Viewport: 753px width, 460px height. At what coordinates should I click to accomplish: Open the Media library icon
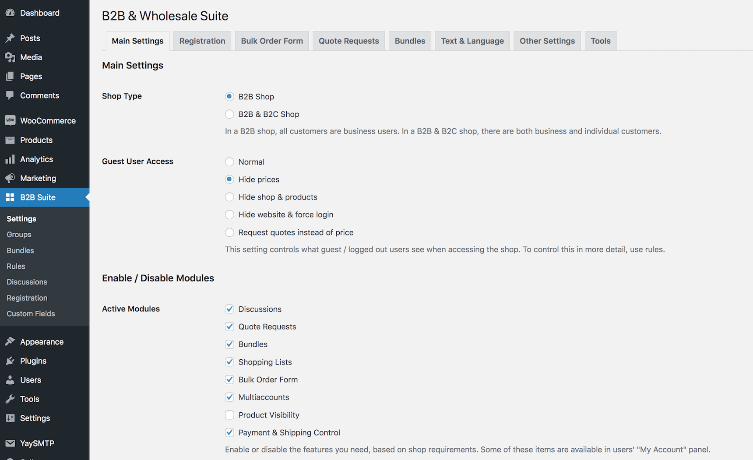[x=10, y=57]
